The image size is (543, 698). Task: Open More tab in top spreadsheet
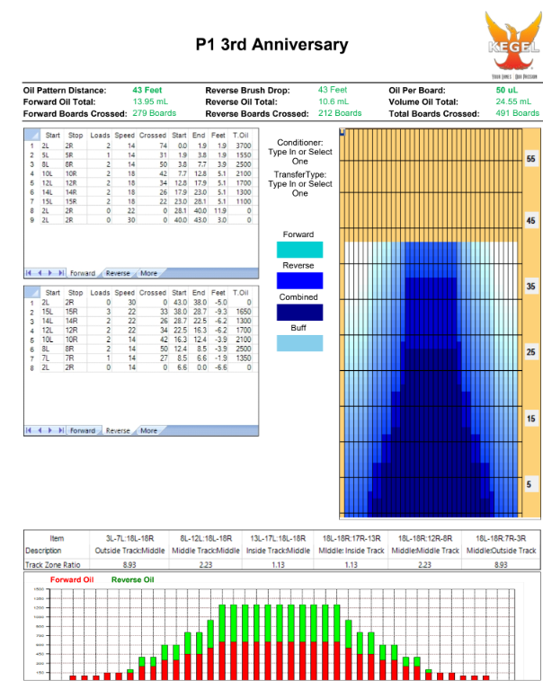tap(148, 272)
